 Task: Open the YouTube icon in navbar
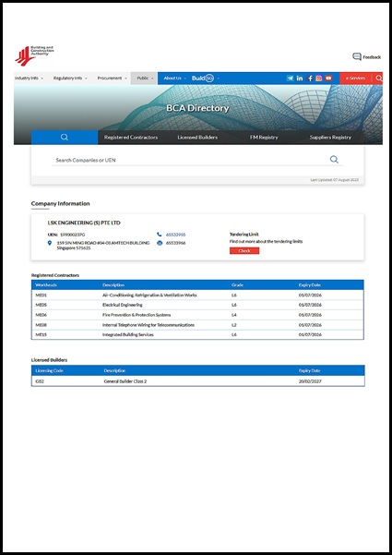[328, 78]
